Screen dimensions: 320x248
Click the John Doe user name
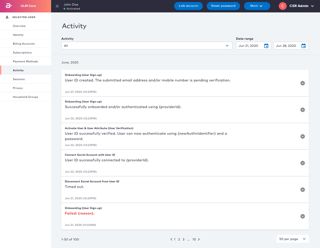[71, 4]
